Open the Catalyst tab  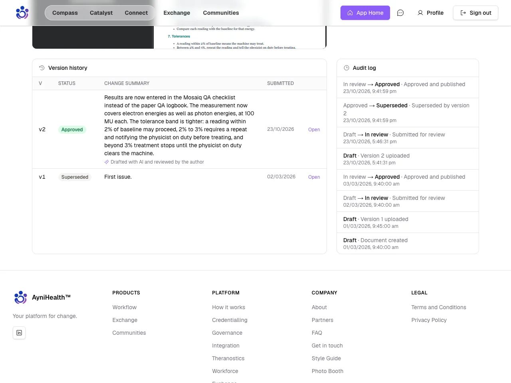tap(101, 13)
